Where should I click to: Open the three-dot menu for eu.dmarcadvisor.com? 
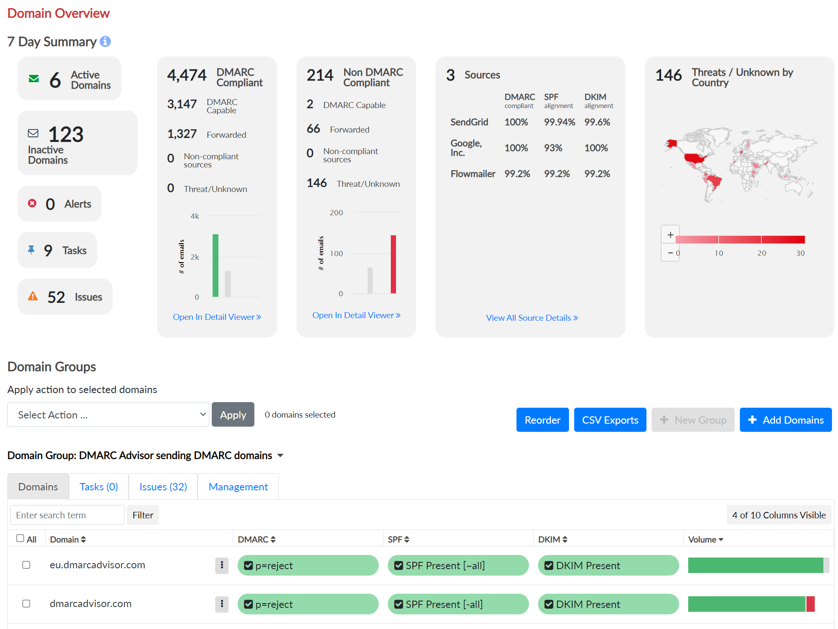pyautogui.click(x=222, y=565)
